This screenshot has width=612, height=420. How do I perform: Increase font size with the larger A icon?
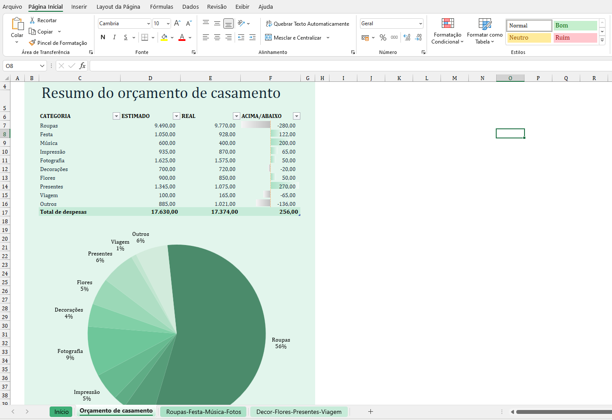coord(177,24)
